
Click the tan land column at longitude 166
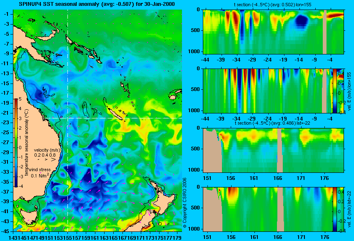pos(280,150)
